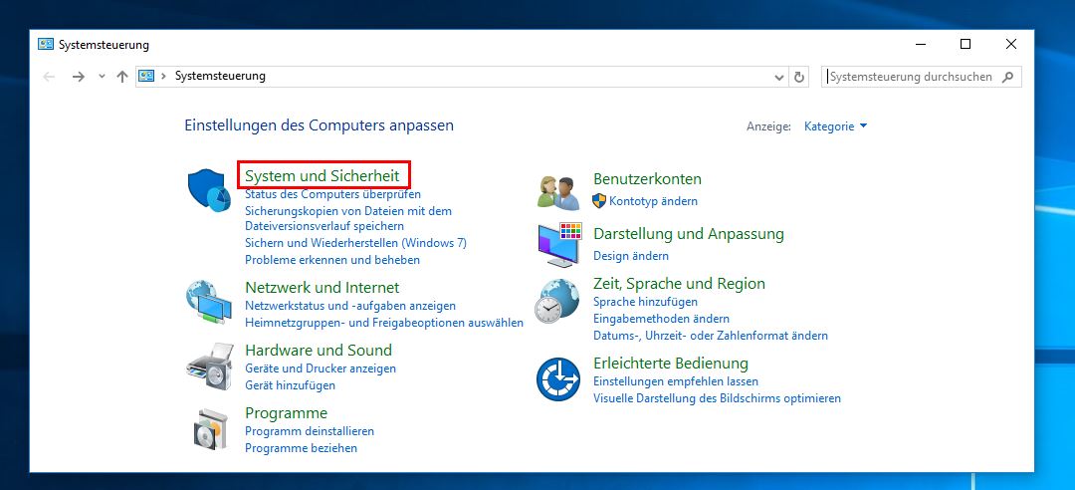
Task: Click Gerät hinzufügen link
Action: 290,385
